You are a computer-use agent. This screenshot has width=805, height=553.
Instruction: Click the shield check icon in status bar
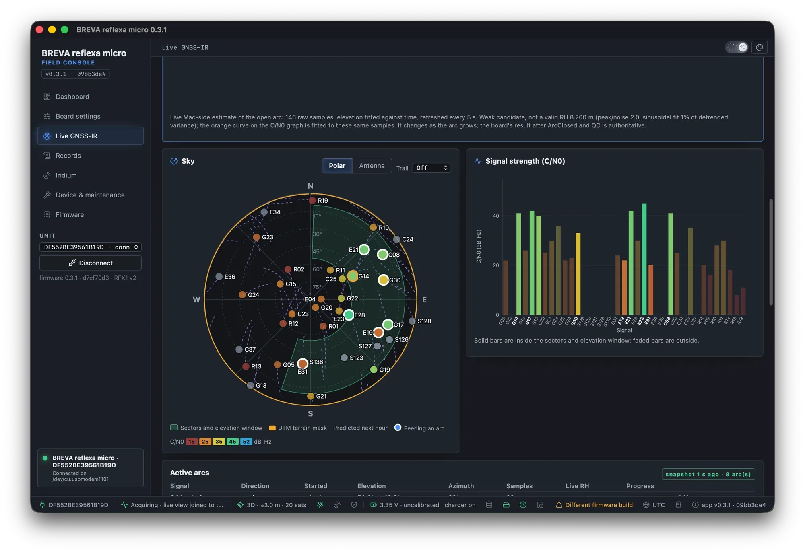point(354,505)
